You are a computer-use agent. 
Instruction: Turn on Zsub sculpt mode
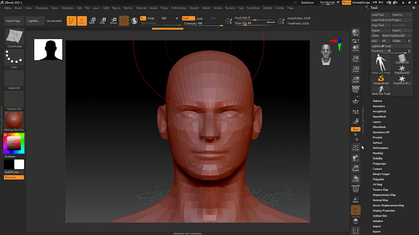[200, 18]
